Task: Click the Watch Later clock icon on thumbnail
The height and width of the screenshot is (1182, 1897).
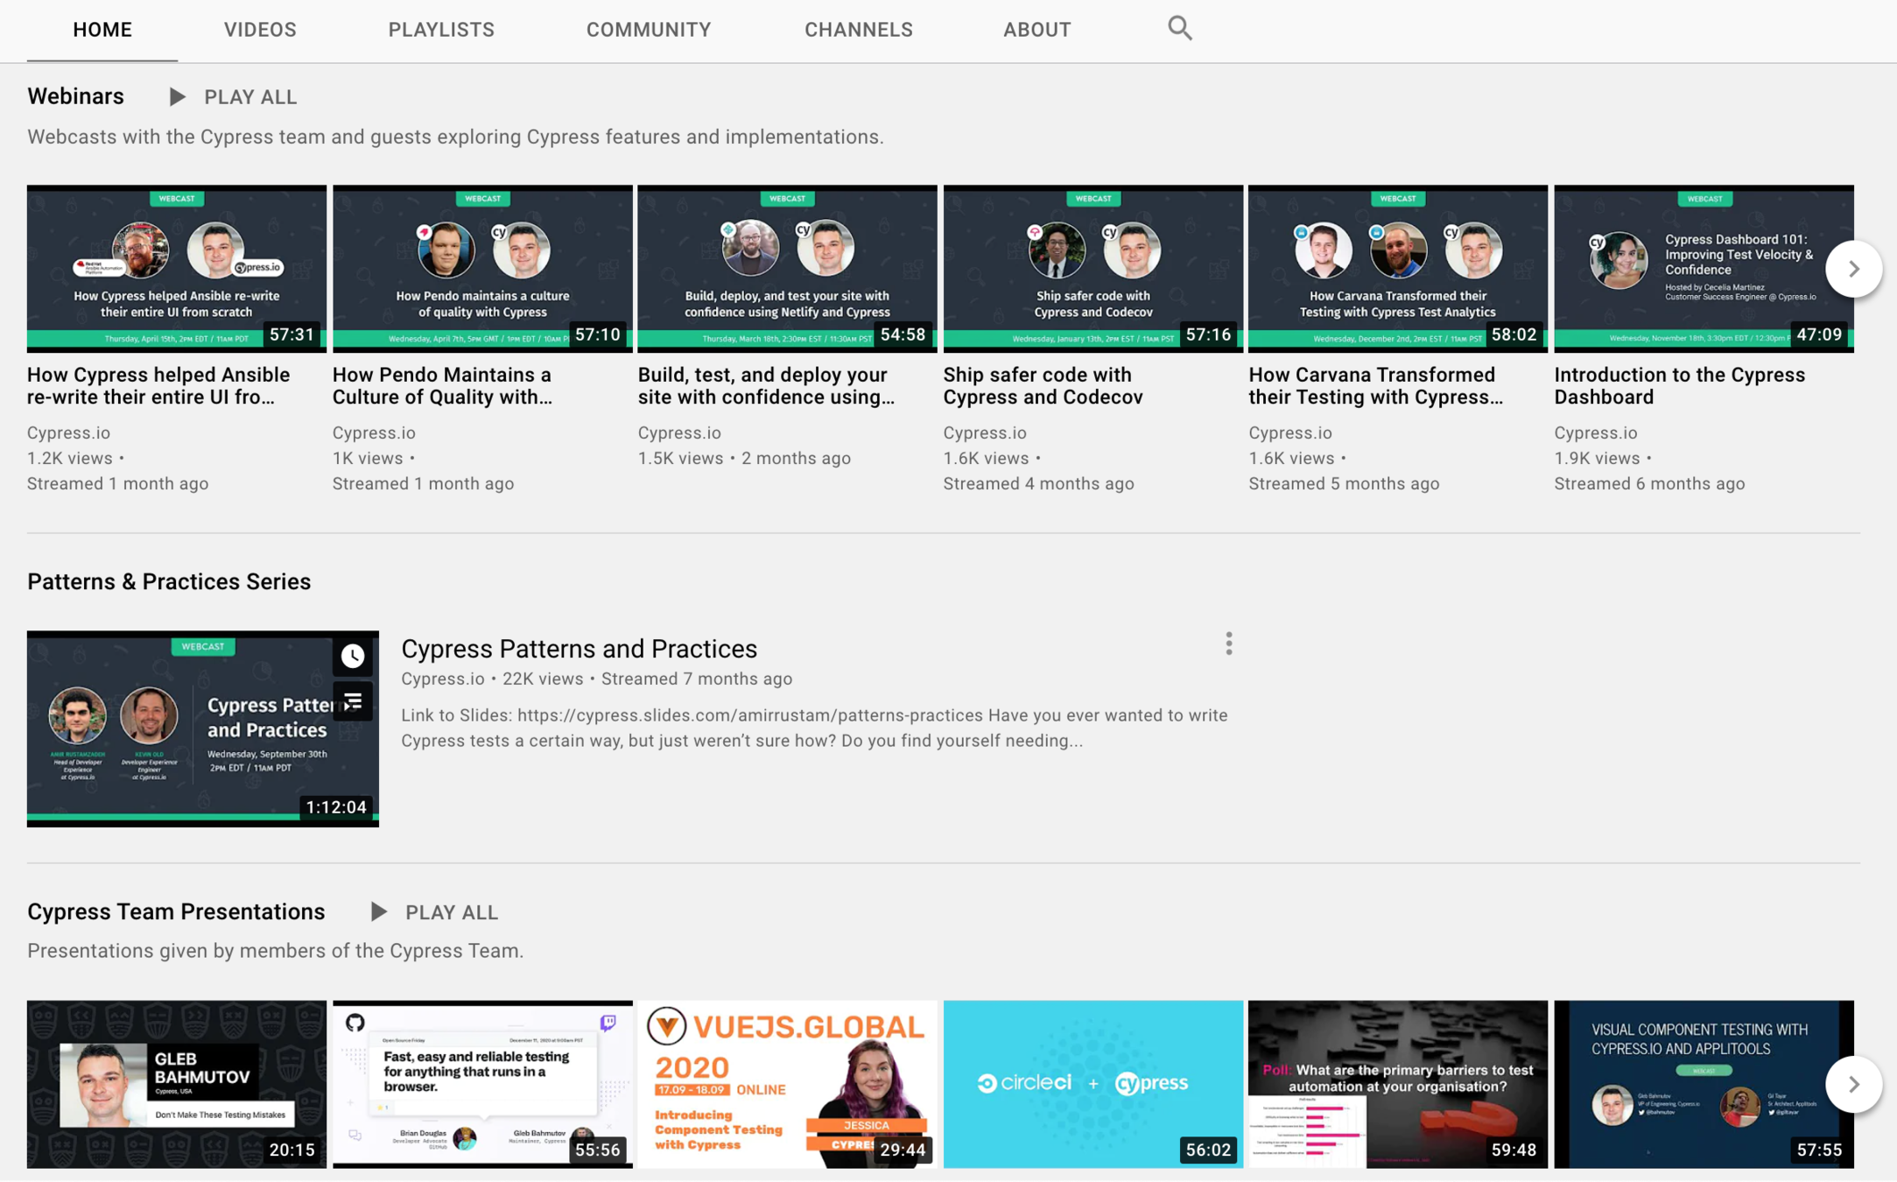Action: (353, 656)
